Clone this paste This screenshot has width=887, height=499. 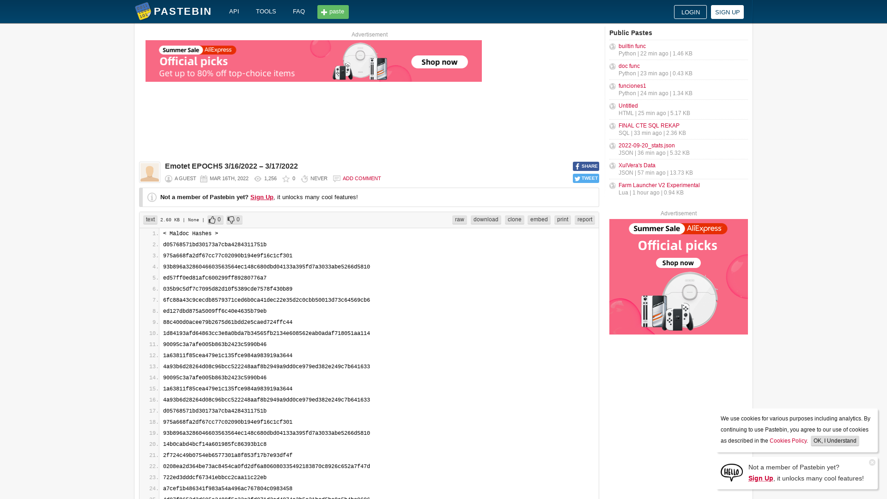(515, 220)
